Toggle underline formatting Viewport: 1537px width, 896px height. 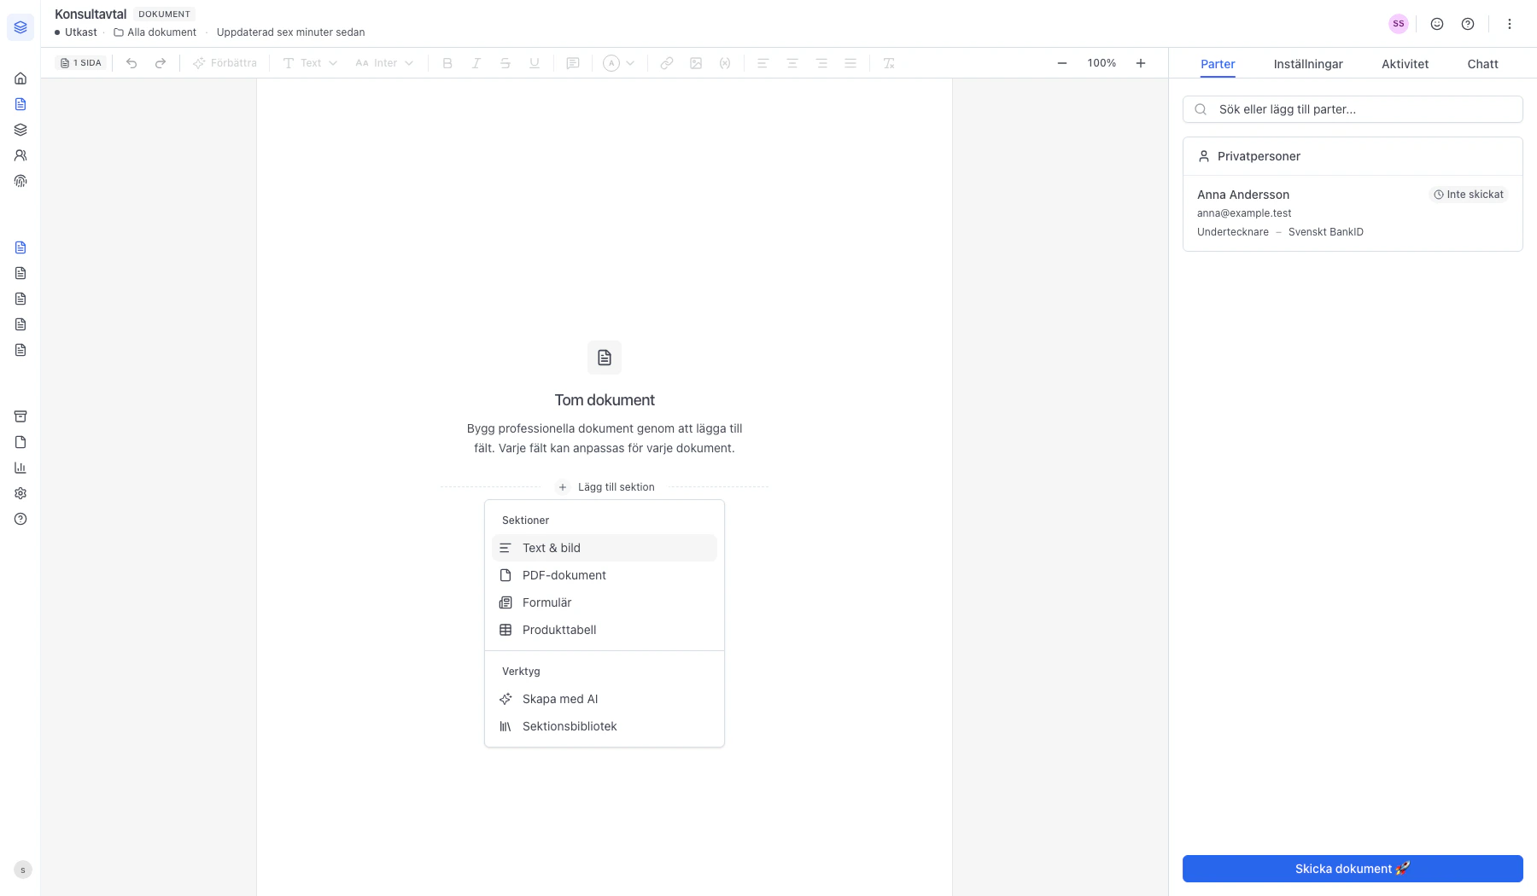tap(535, 63)
